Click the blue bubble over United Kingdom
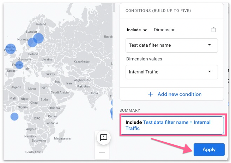Image resolution: width=231 pixels, height=163 pixels. point(10,48)
